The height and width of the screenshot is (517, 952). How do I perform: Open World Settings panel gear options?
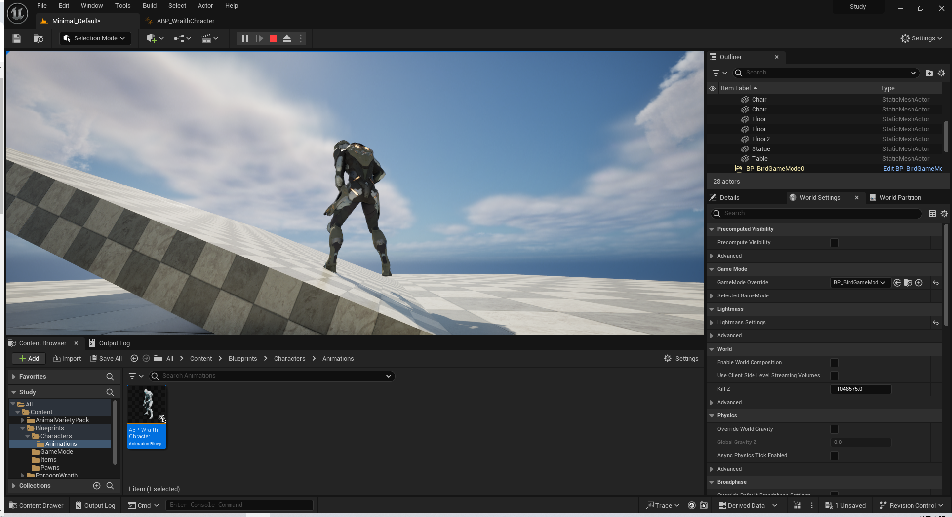coord(944,213)
